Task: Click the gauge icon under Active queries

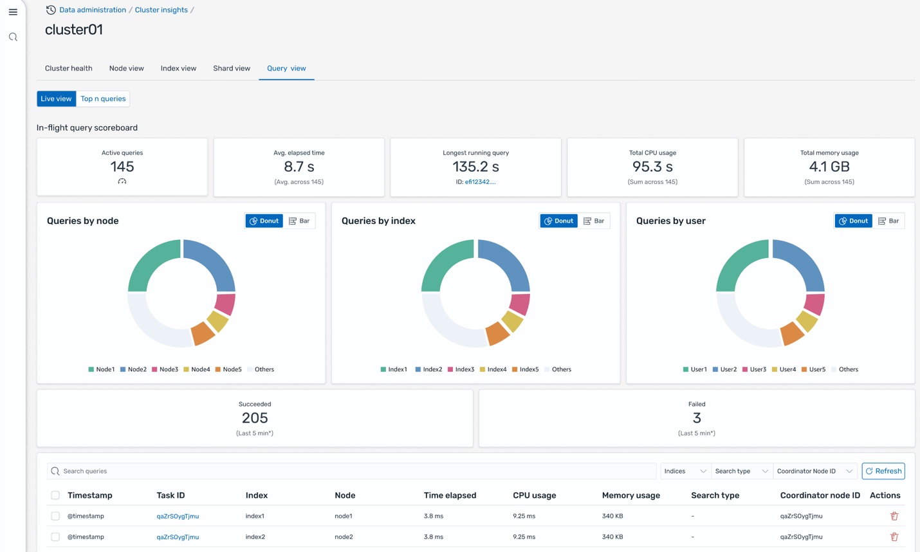Action: (x=122, y=181)
